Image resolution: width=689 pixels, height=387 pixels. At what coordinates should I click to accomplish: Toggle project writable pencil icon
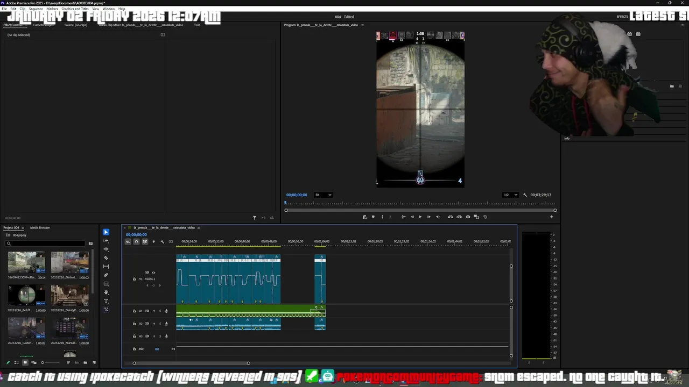point(8,362)
